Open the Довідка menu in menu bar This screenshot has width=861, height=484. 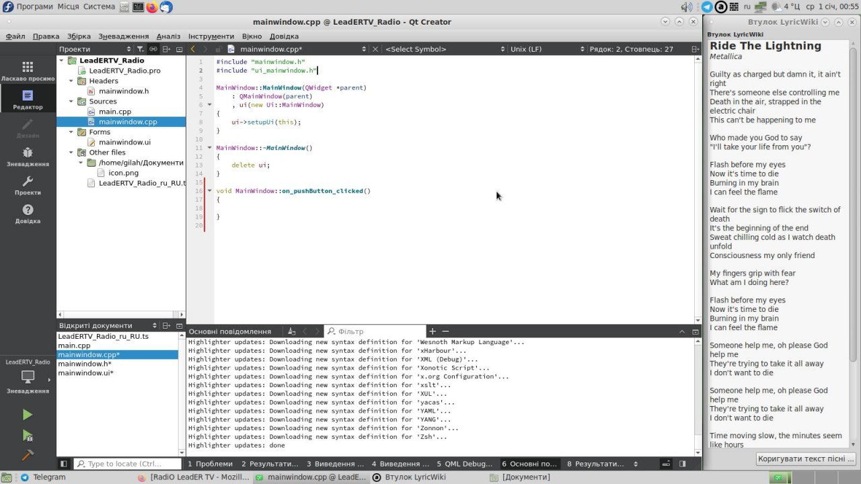click(x=284, y=36)
